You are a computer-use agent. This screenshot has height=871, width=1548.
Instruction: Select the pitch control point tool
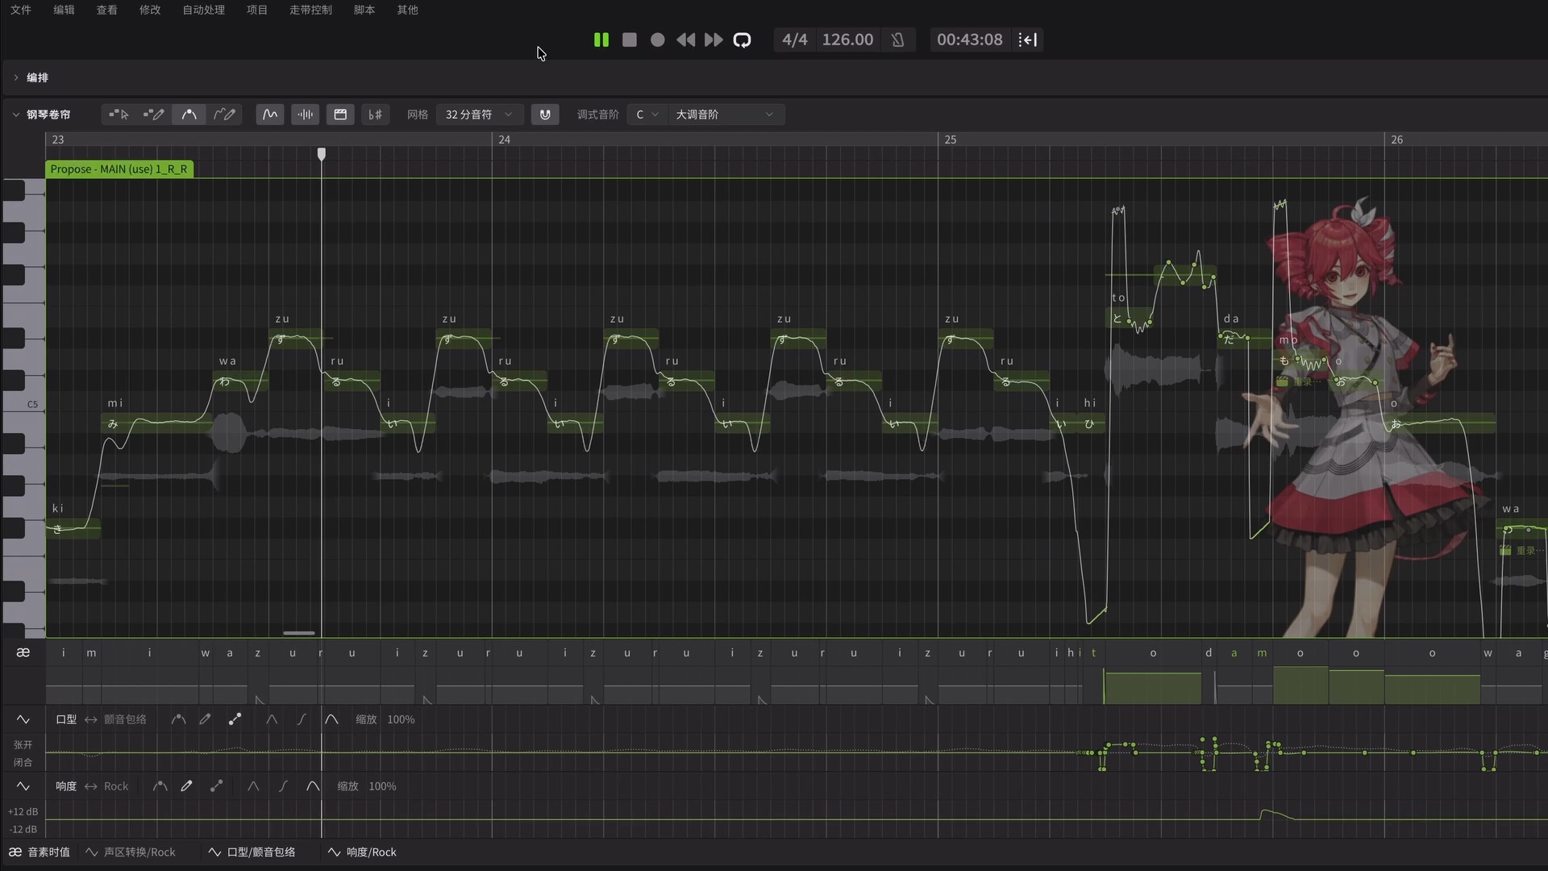click(x=189, y=115)
